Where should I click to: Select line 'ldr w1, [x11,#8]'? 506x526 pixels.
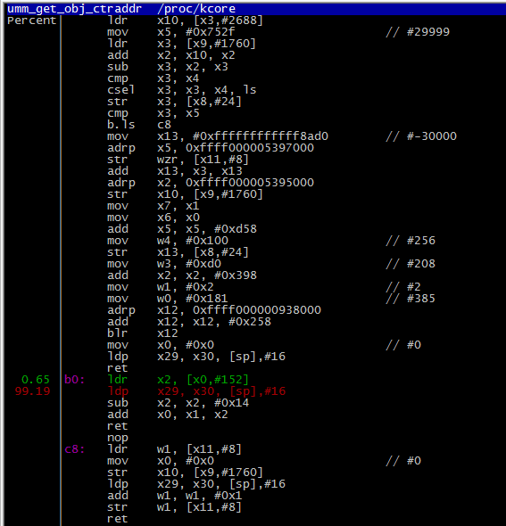[x=174, y=449]
